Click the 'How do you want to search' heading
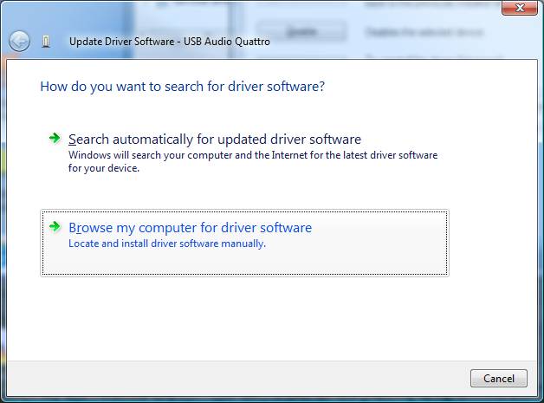 click(x=182, y=87)
